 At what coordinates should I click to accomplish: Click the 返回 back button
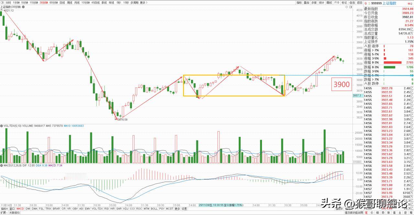click(x=360, y=3)
